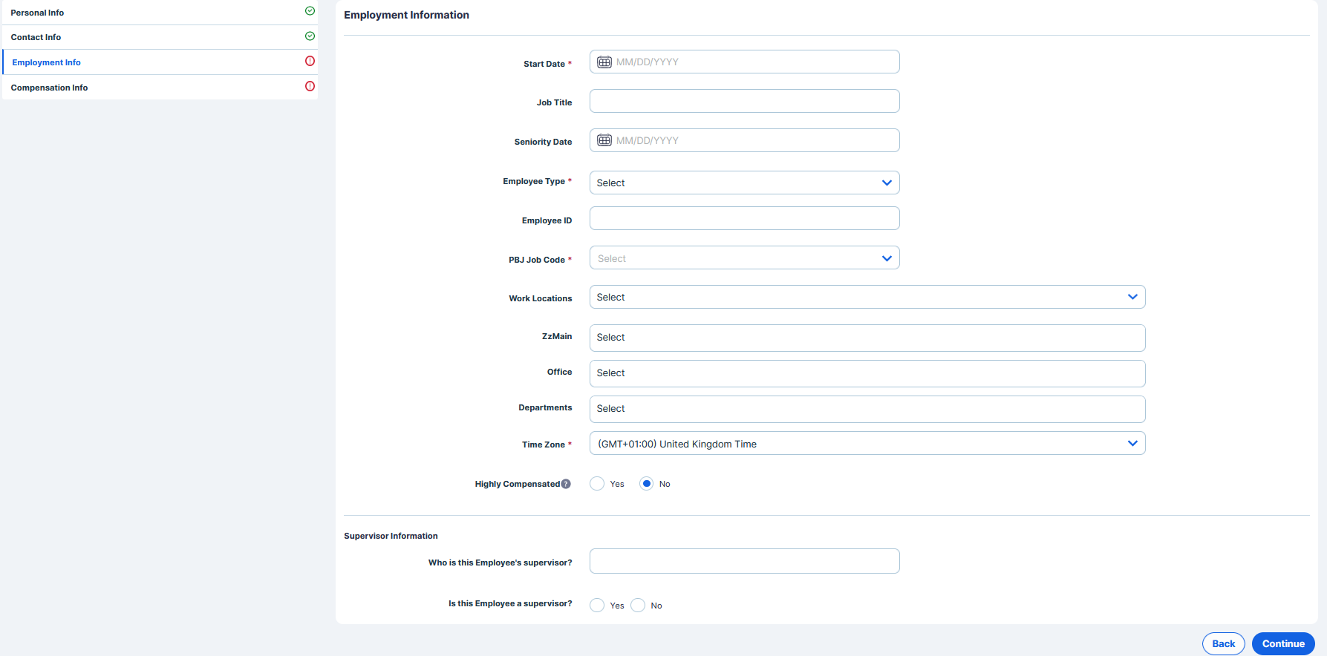Click the Personal Info completed checkmark icon
This screenshot has height=656, width=1327.
point(310,11)
